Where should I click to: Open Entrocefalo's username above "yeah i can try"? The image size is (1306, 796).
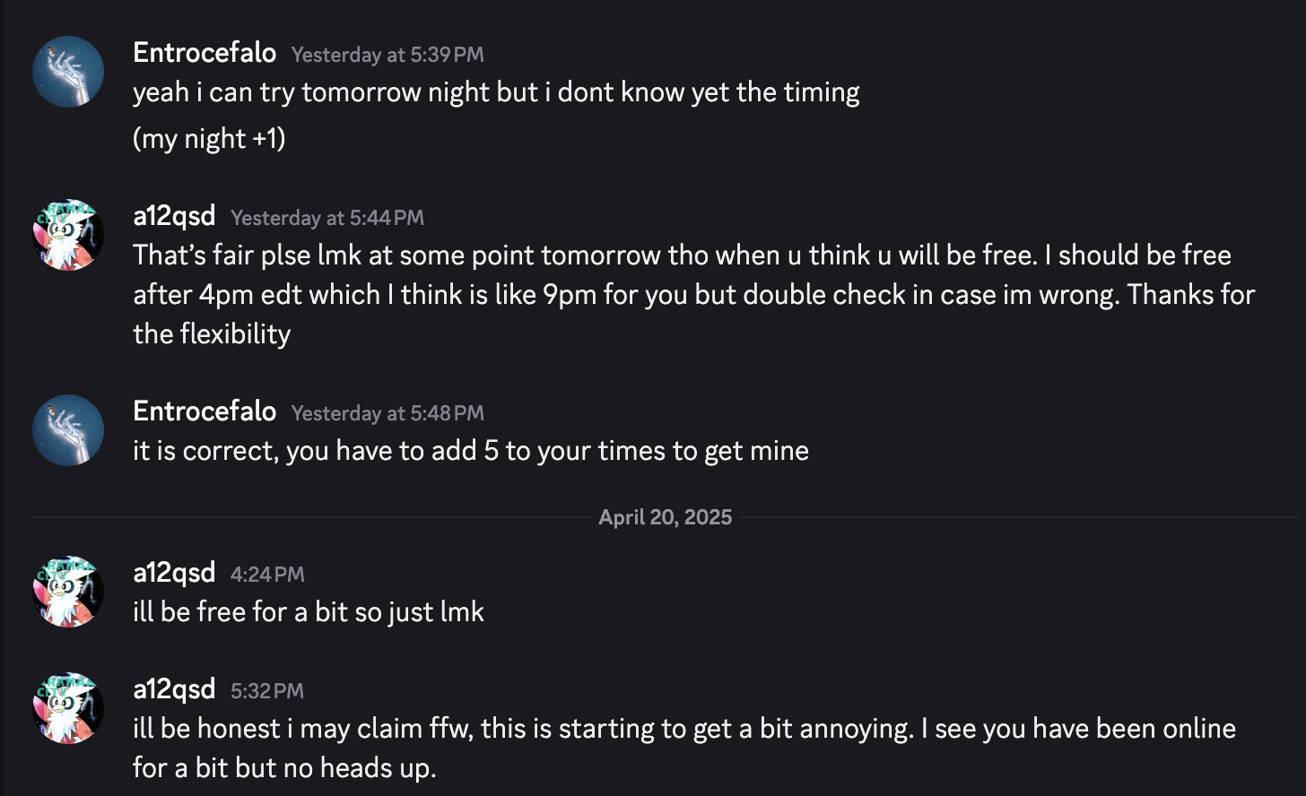click(x=205, y=53)
